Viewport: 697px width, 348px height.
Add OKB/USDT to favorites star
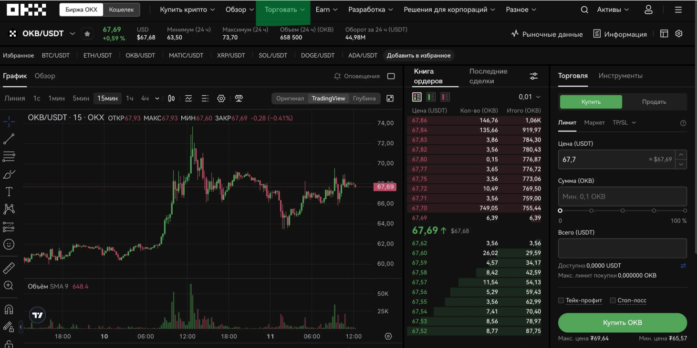[x=87, y=34]
